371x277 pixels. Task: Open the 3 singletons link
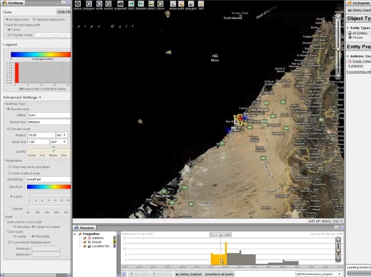(356, 66)
